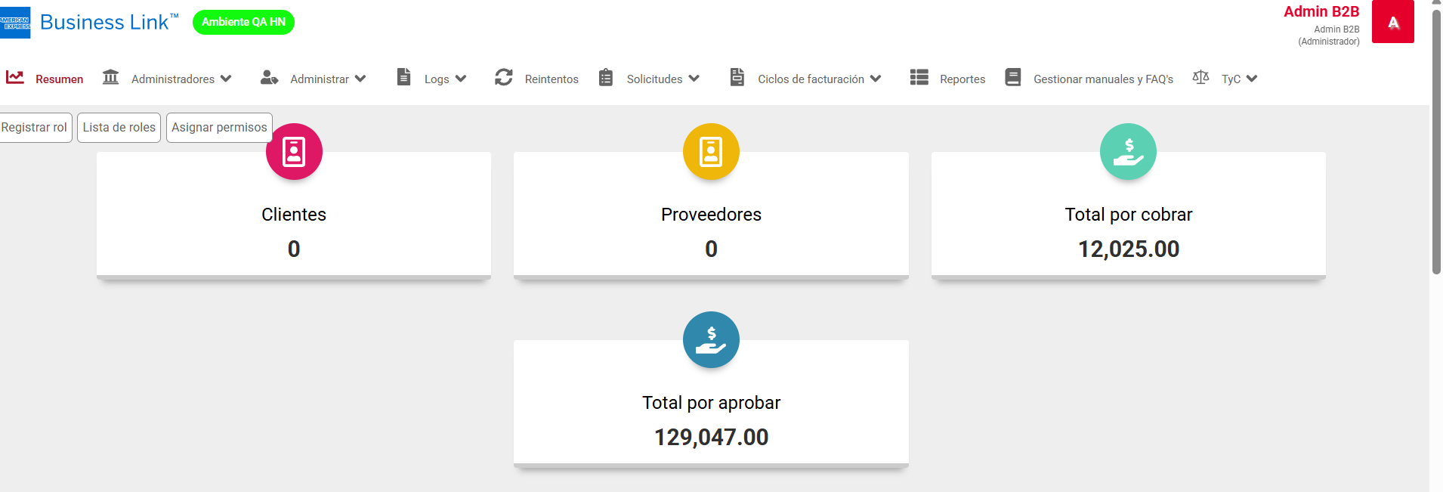Open Lista de roles
Image resolution: width=1443 pixels, height=492 pixels.
tap(119, 128)
